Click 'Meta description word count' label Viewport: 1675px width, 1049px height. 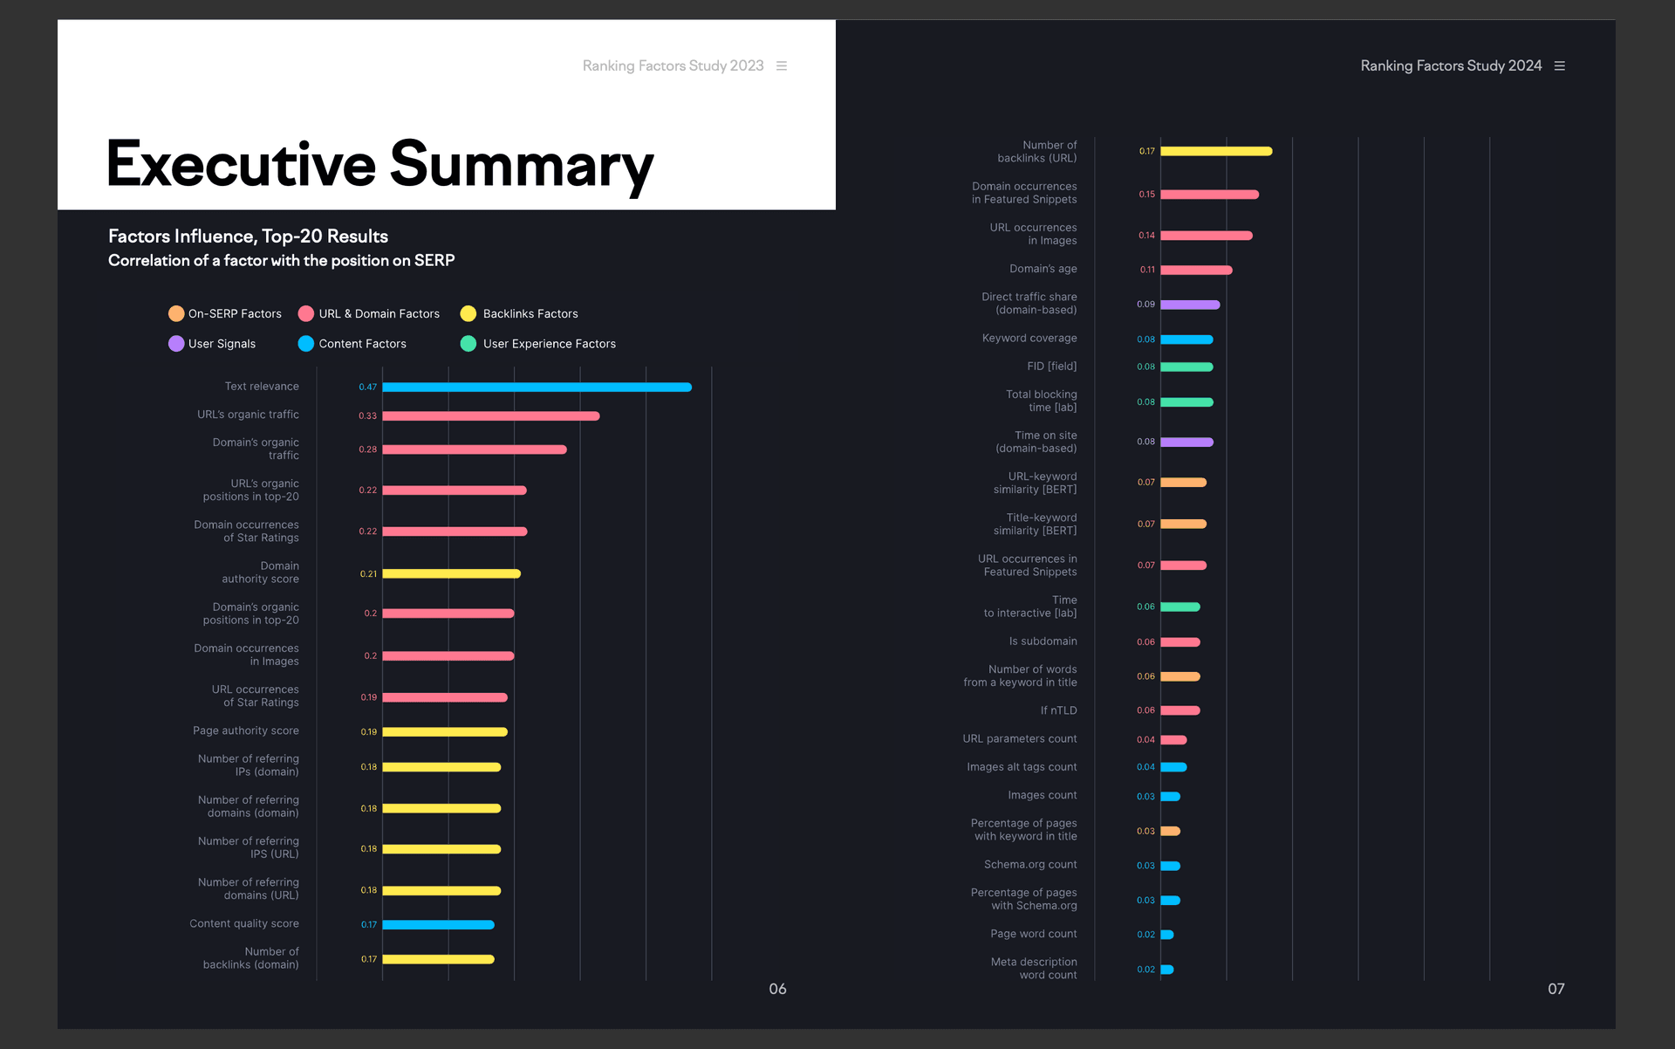click(1034, 969)
